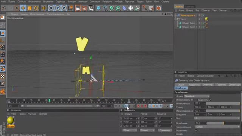This screenshot has height=136, width=242.
Task: Click the yellow material tag on Текст
Action: click(x=206, y=19)
